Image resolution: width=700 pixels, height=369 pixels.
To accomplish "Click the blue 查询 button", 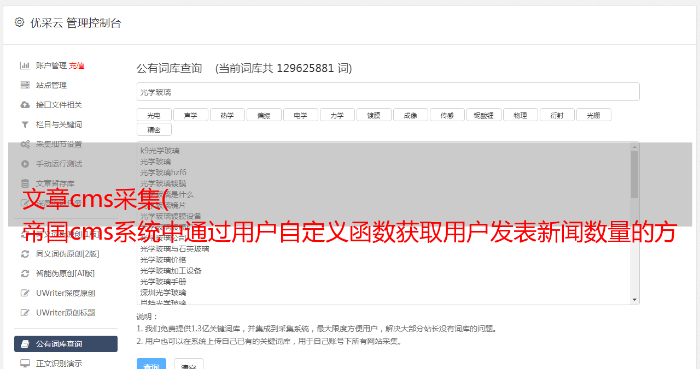I will 151,364.
